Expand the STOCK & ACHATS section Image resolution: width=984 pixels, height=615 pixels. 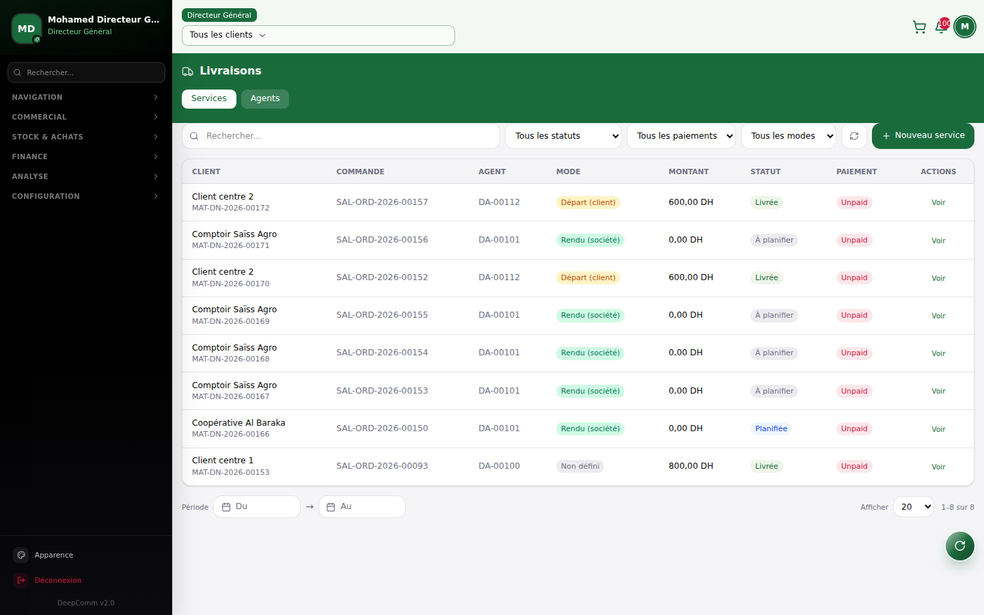click(86, 137)
